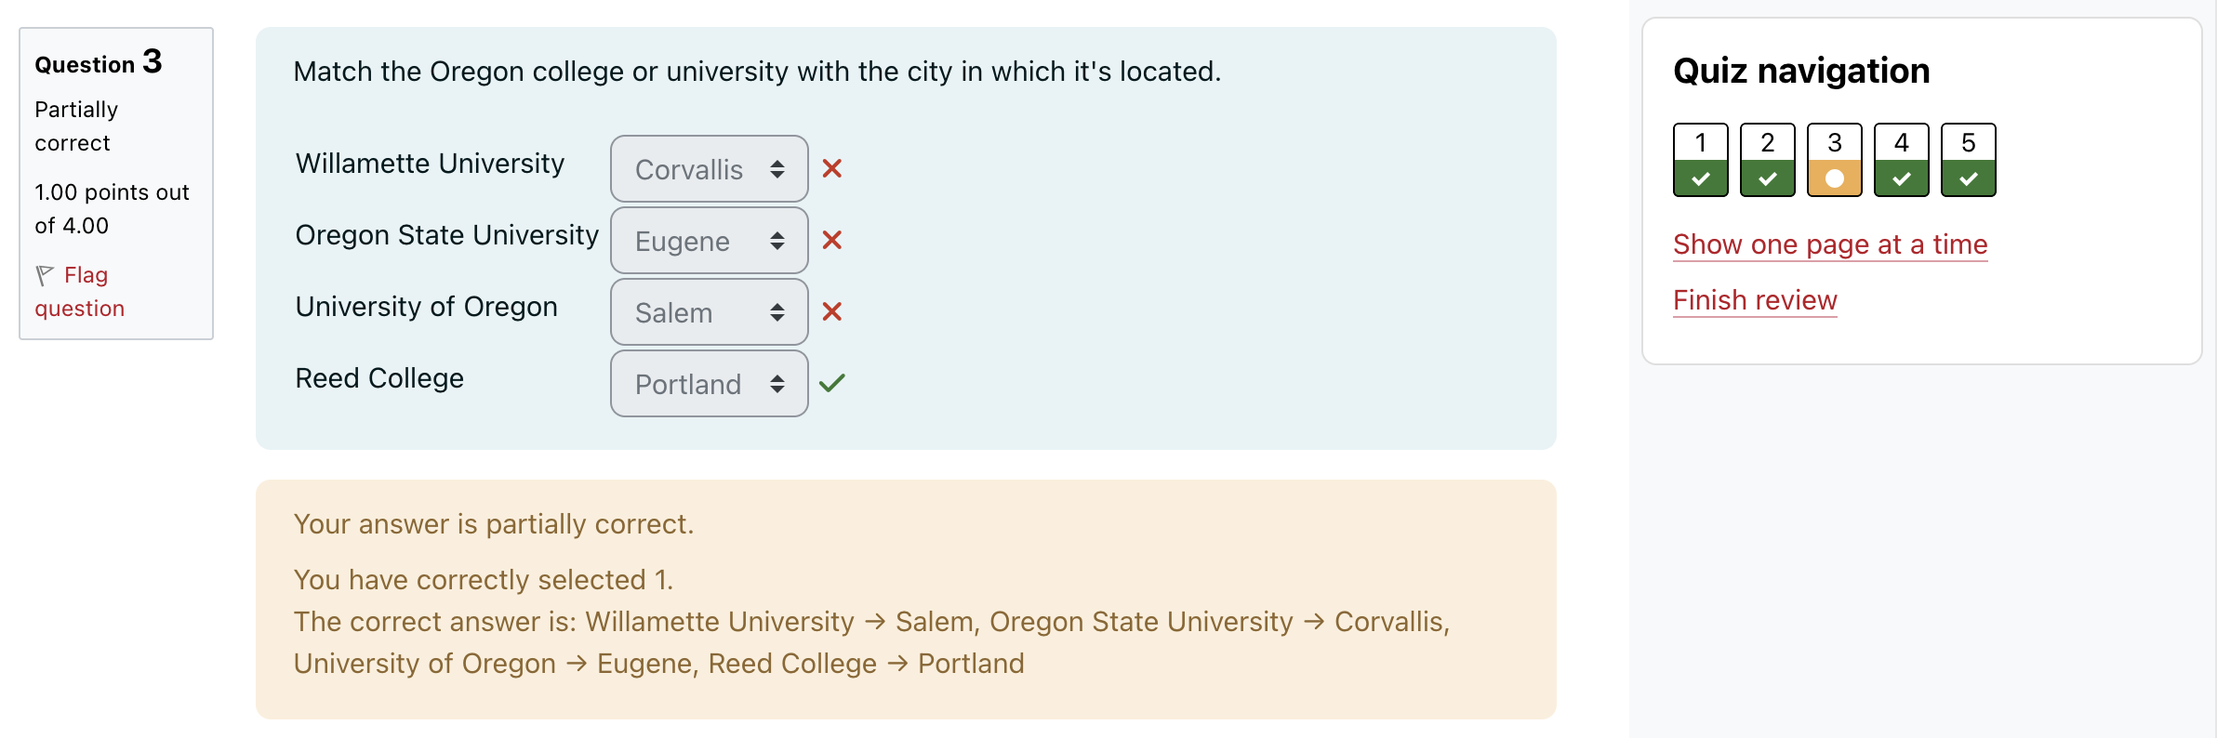Select question 1 in quiz navigation
The width and height of the screenshot is (2217, 738).
click(x=1700, y=160)
